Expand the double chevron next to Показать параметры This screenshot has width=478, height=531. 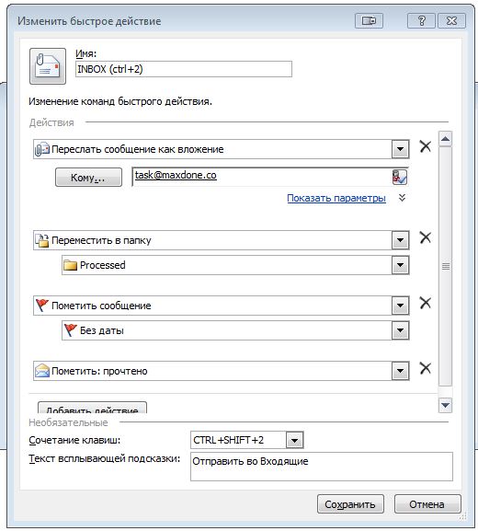[x=402, y=198]
